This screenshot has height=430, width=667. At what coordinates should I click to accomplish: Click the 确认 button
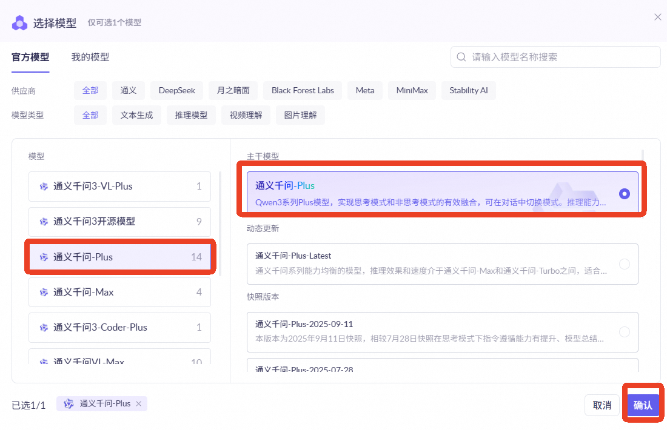643,405
